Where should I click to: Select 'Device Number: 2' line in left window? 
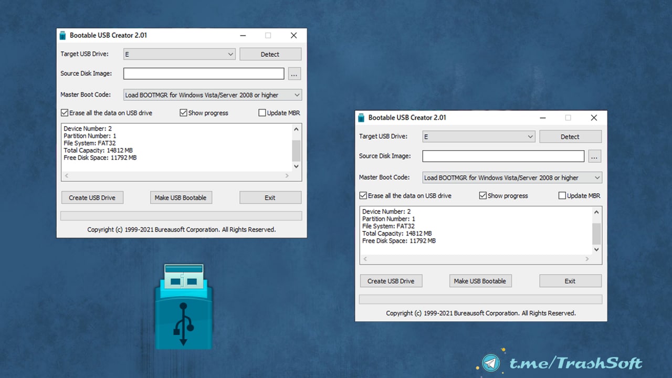pyautogui.click(x=88, y=129)
